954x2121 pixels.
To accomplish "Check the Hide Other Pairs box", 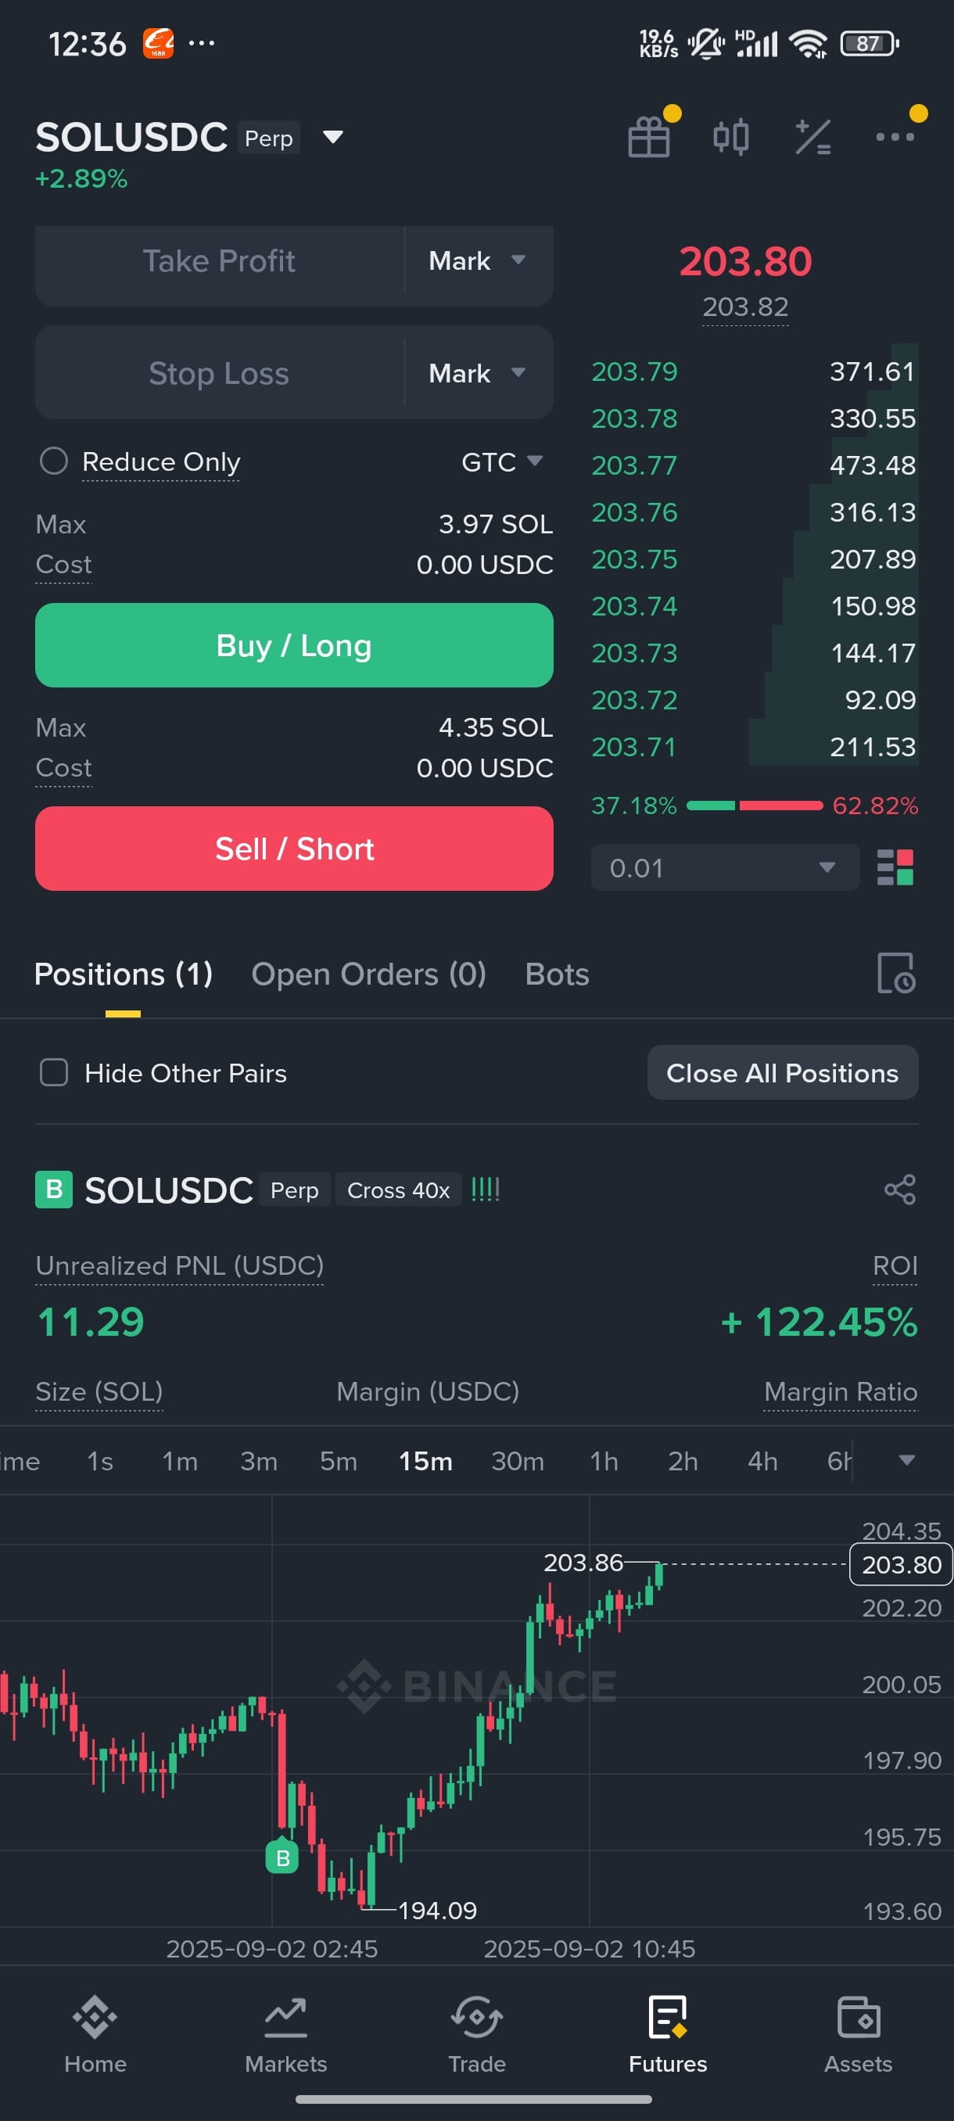I will coord(54,1072).
